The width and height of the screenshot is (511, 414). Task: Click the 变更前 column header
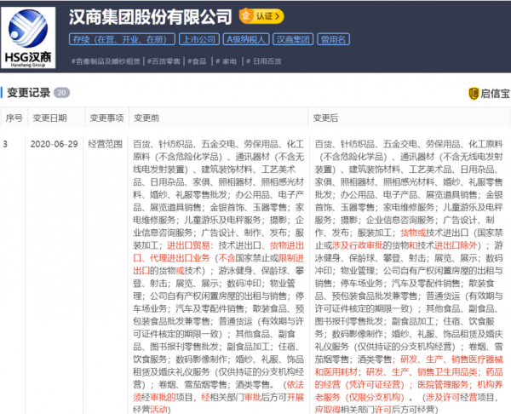[x=146, y=118]
